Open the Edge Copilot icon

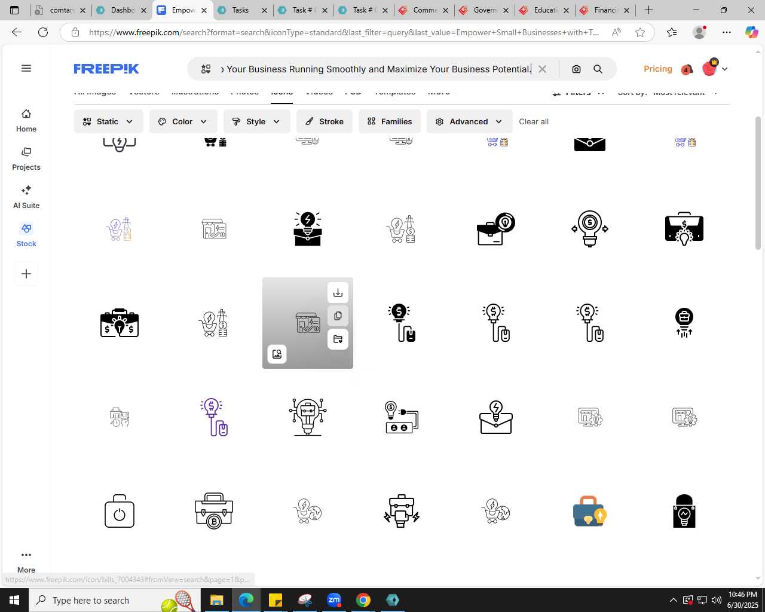(x=751, y=32)
